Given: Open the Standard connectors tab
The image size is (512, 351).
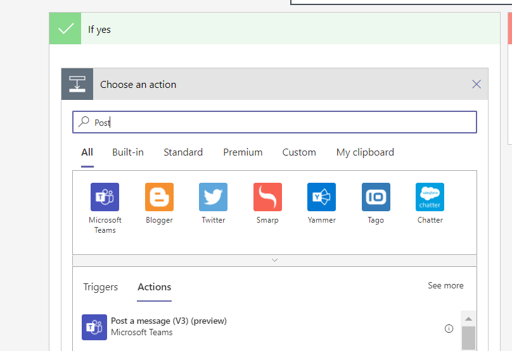Looking at the screenshot, I should click(183, 152).
